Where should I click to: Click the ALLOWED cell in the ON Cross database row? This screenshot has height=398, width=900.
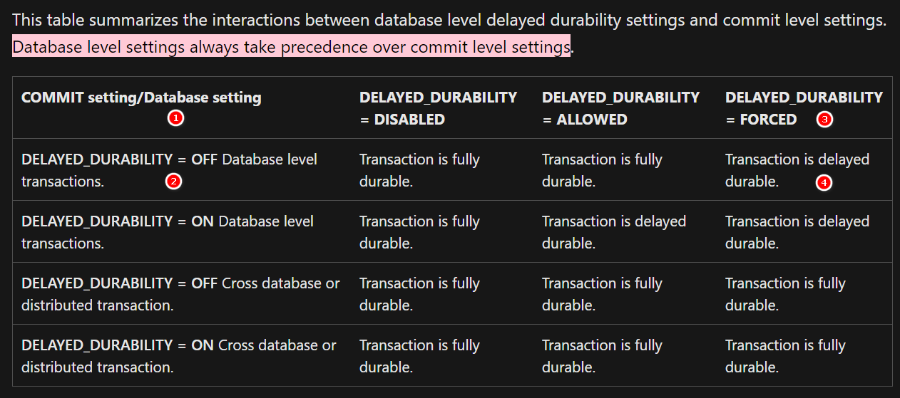602,356
